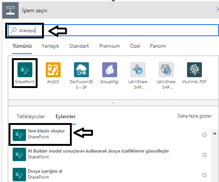219x182 pixels.
Task: Show info for Dosya içeriğini al action
Action: coord(204,175)
